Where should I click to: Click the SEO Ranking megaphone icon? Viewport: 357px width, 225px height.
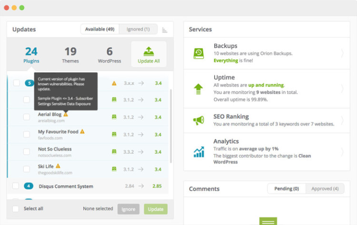(x=198, y=121)
